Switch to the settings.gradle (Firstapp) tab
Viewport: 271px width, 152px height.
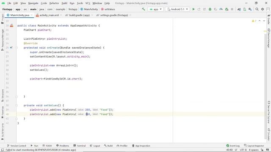coord(114,15)
